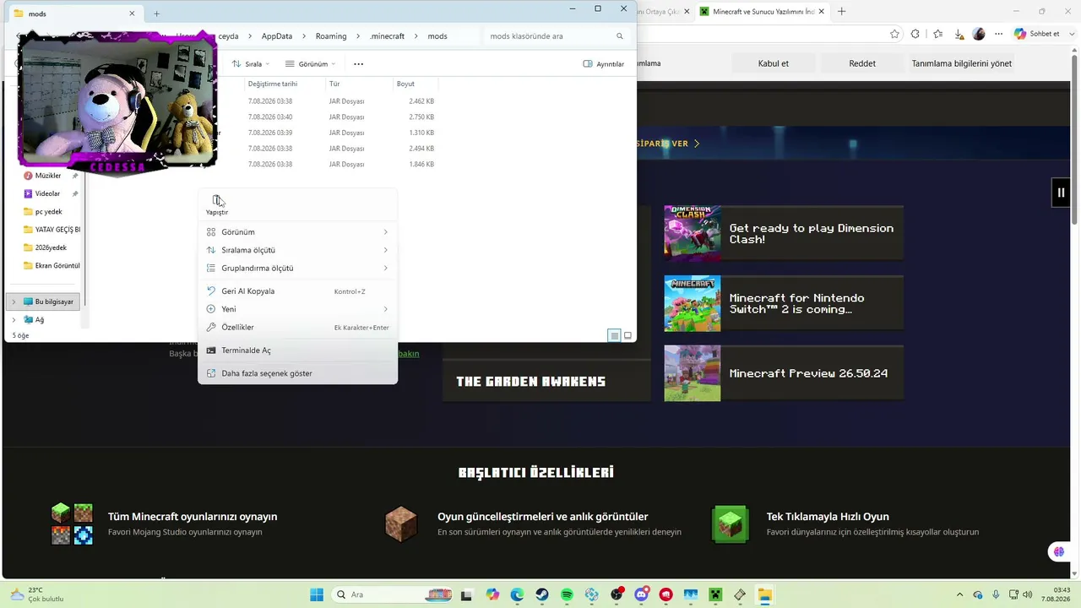Sort by Tür column header
Image resolution: width=1081 pixels, height=608 pixels.
[359, 84]
